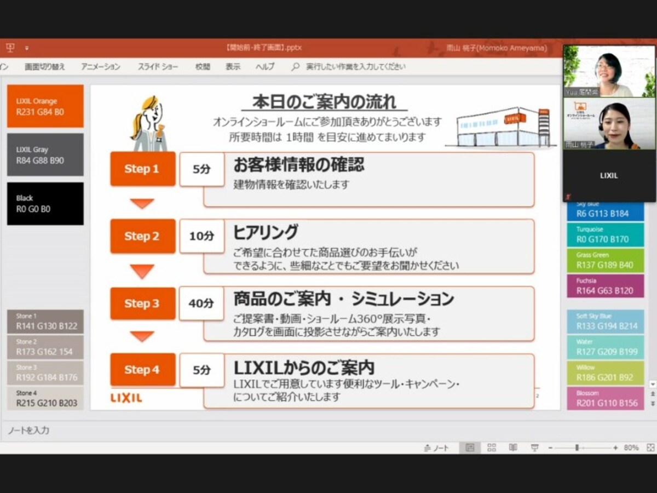Image resolution: width=657 pixels, height=493 pixels.
Task: Switch to Reading view icon
Action: coord(513,448)
